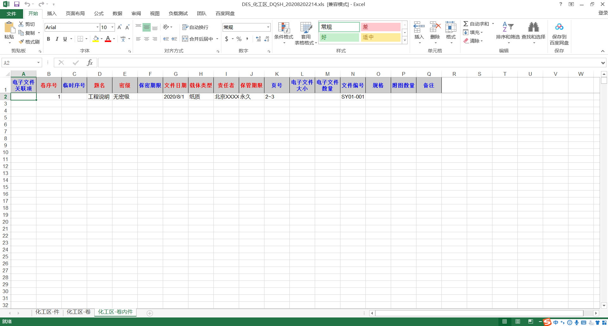Click the accounting currency $ button
Viewport: 608px width, 326px height.
(x=226, y=39)
